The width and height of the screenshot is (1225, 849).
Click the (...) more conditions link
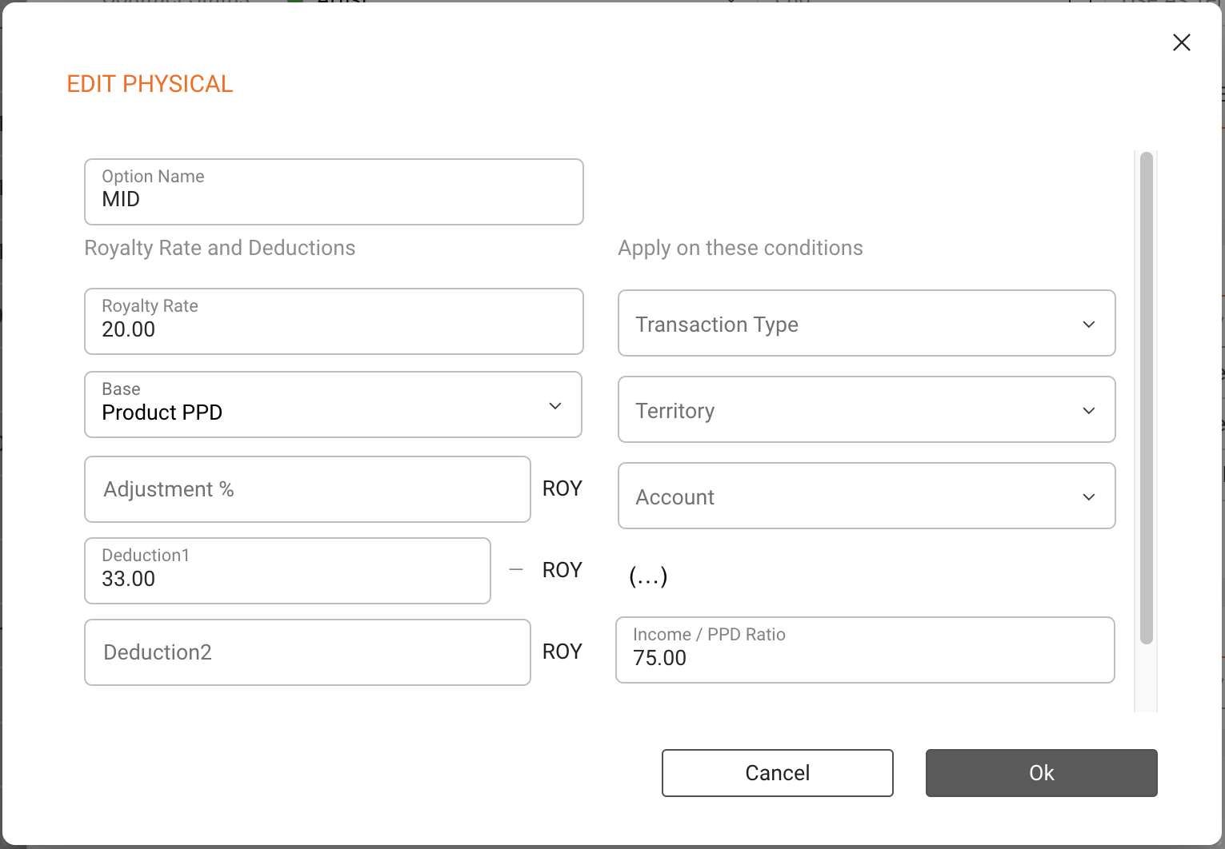(x=648, y=576)
